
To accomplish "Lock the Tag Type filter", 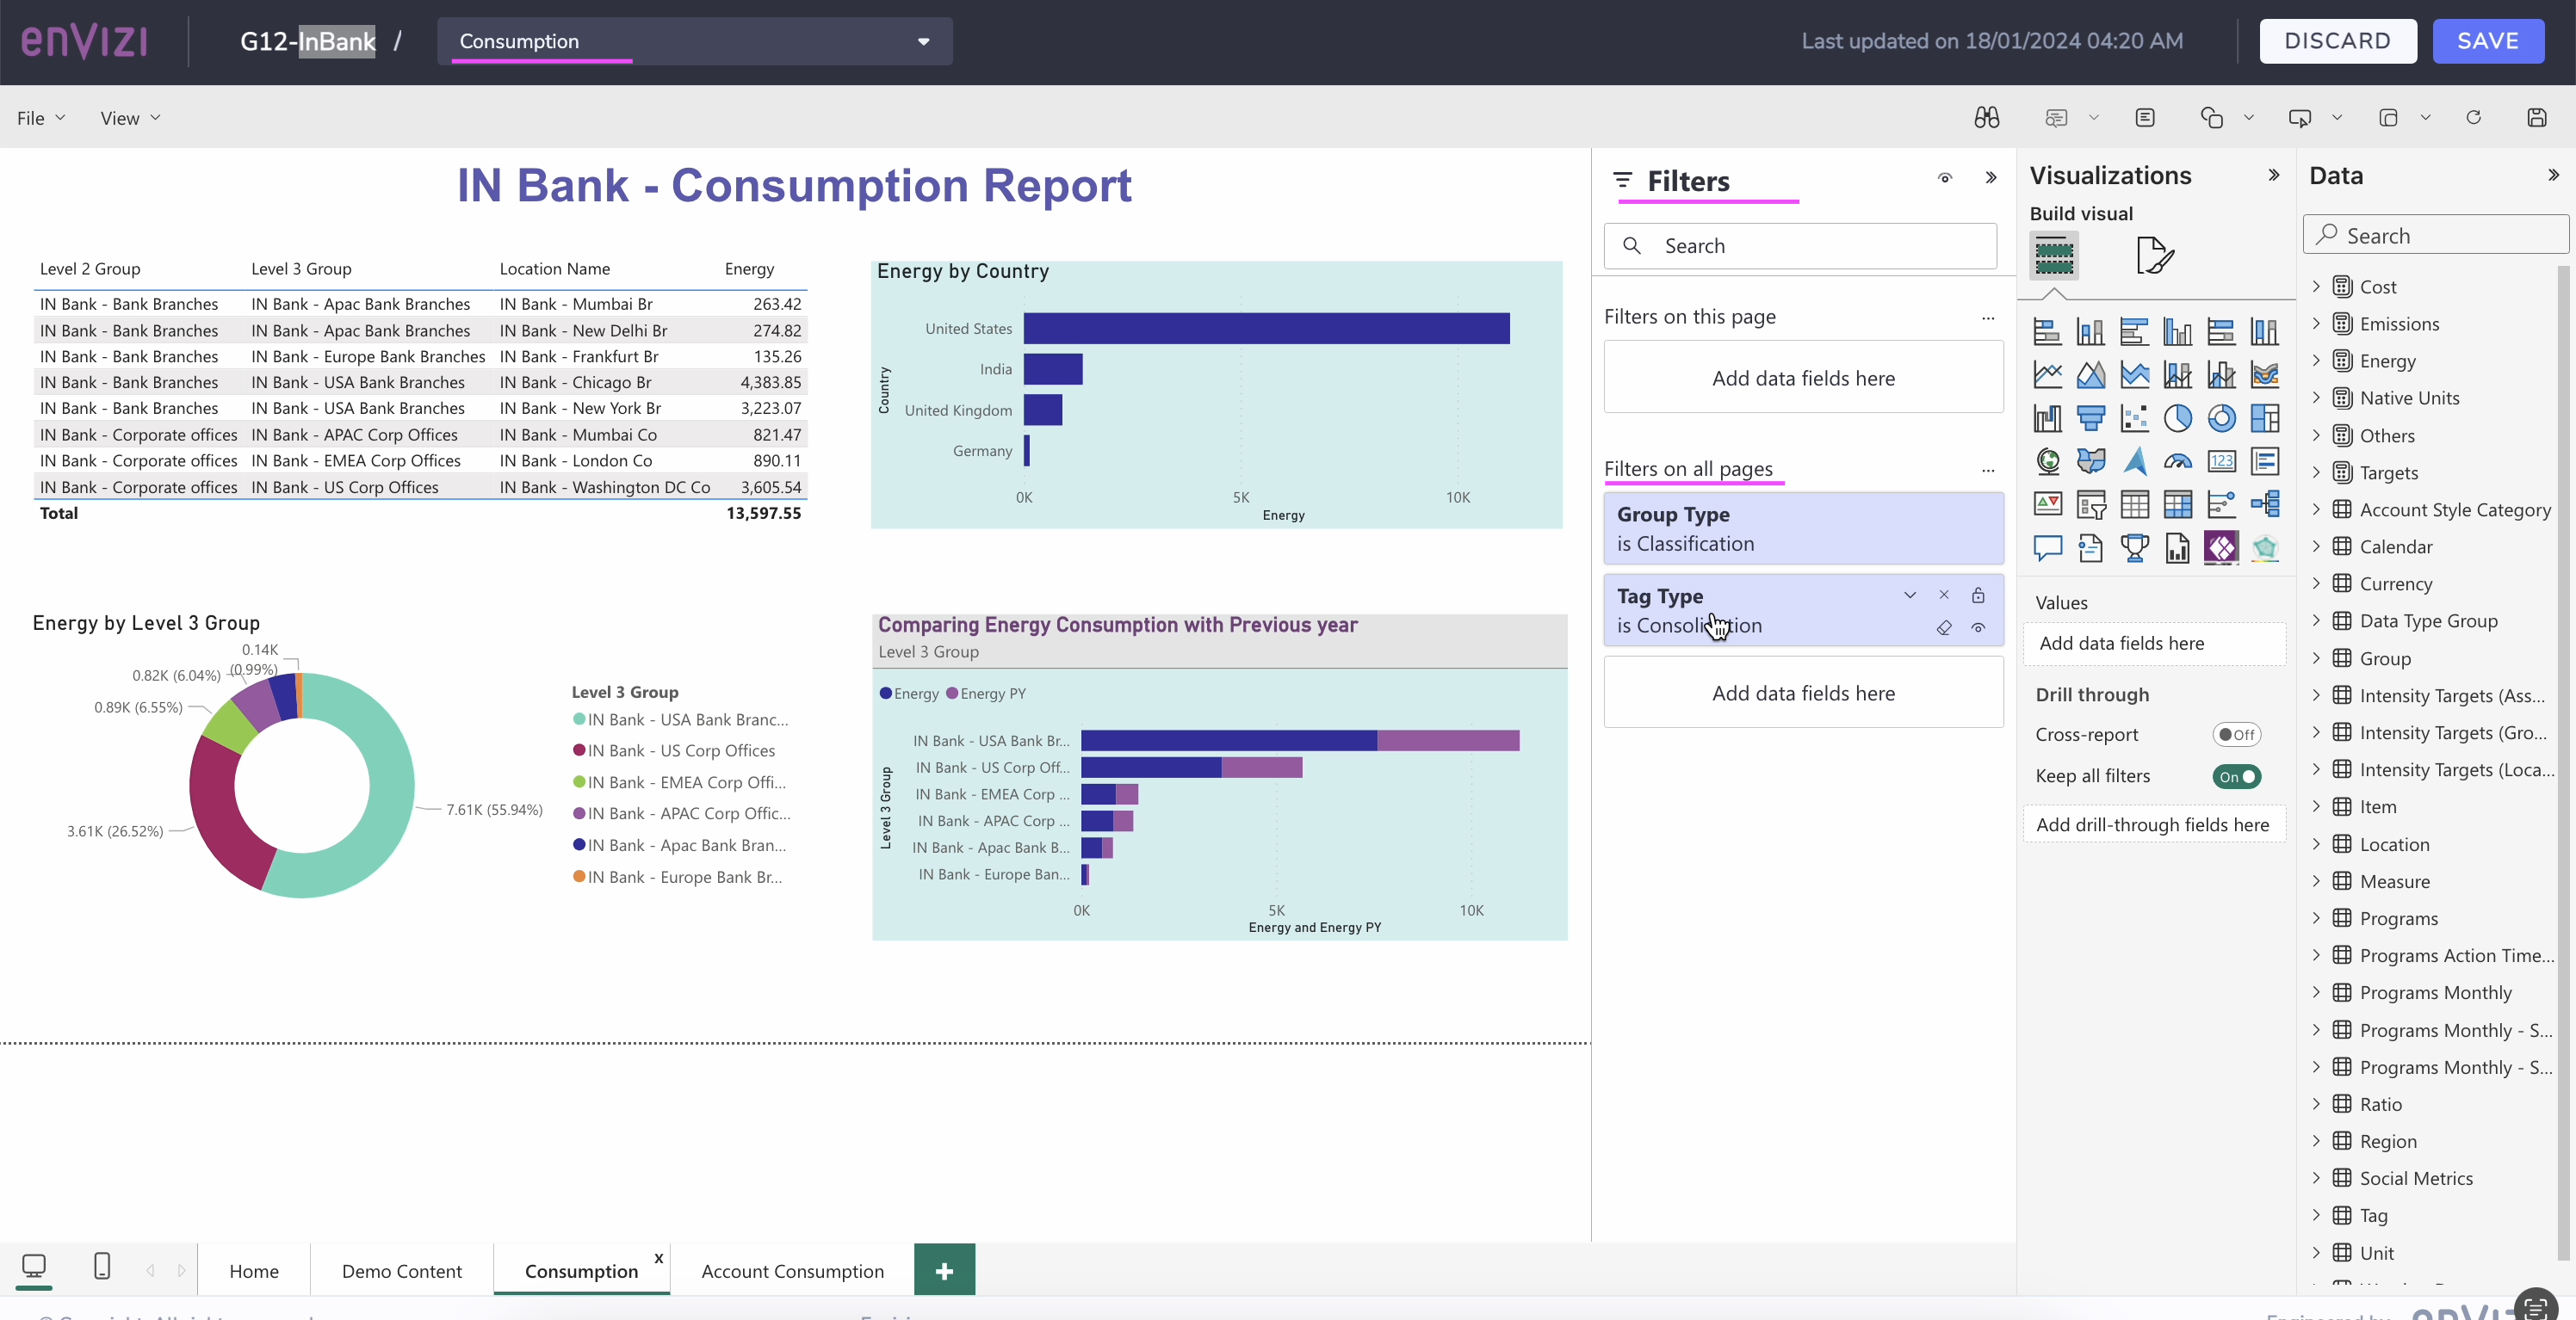I will 1978,595.
